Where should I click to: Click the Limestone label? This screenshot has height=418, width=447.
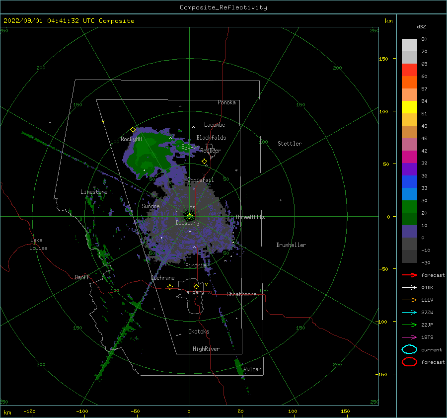[94, 192]
